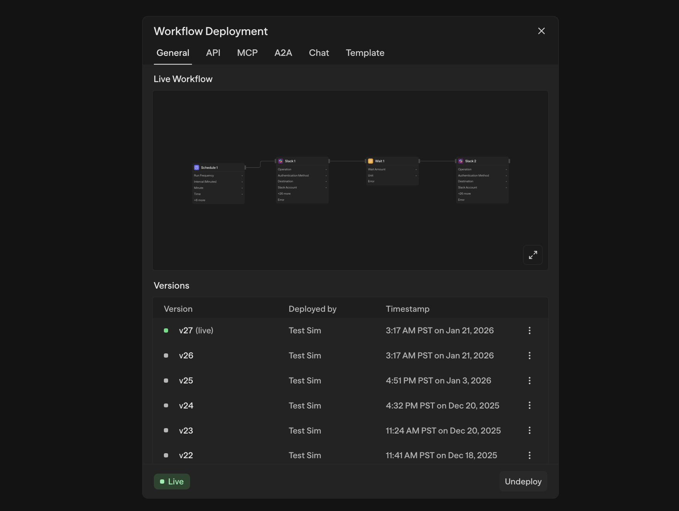Viewport: 679px width, 511px height.
Task: Show more actions for version v22
Action: click(x=529, y=456)
